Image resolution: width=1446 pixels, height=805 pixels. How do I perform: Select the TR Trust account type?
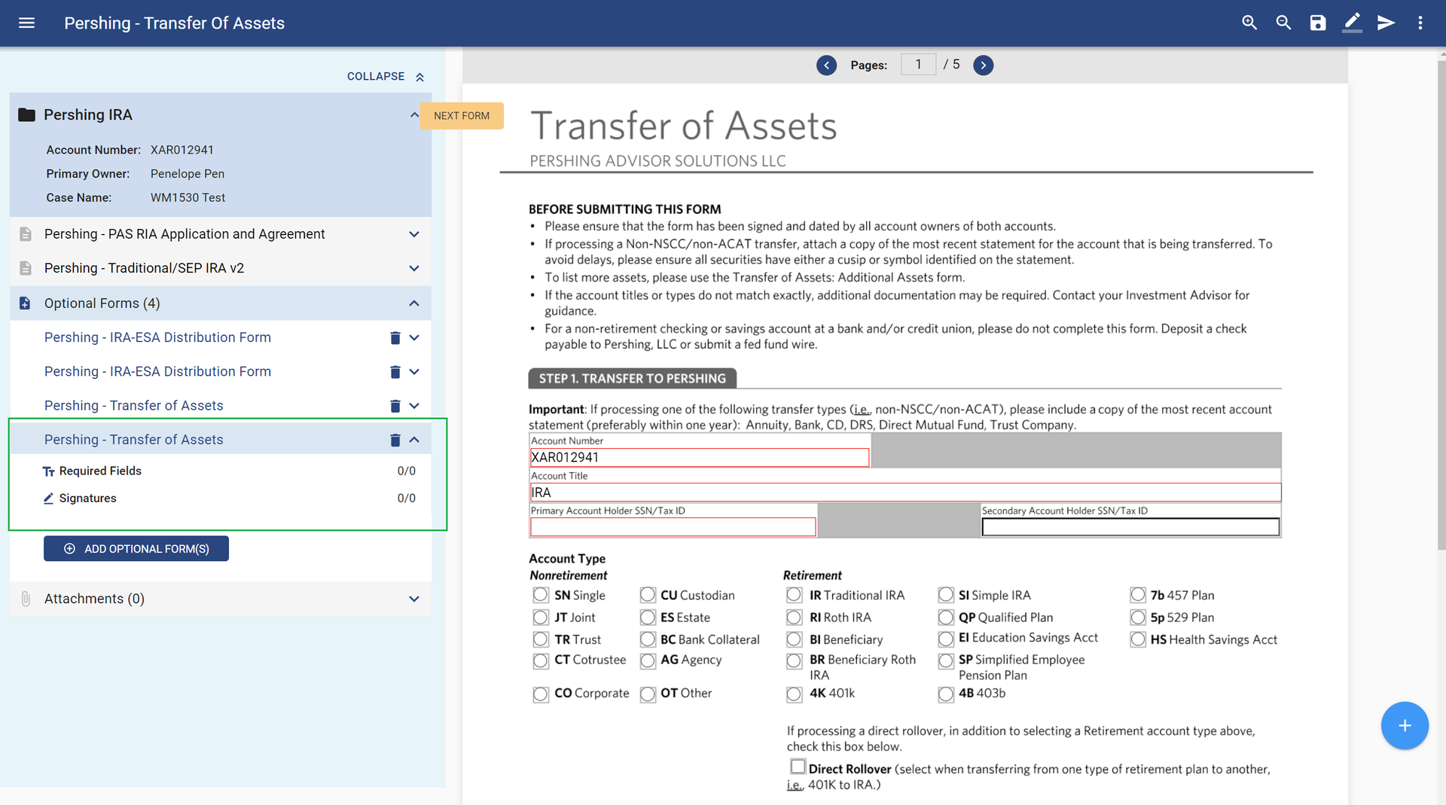click(541, 639)
